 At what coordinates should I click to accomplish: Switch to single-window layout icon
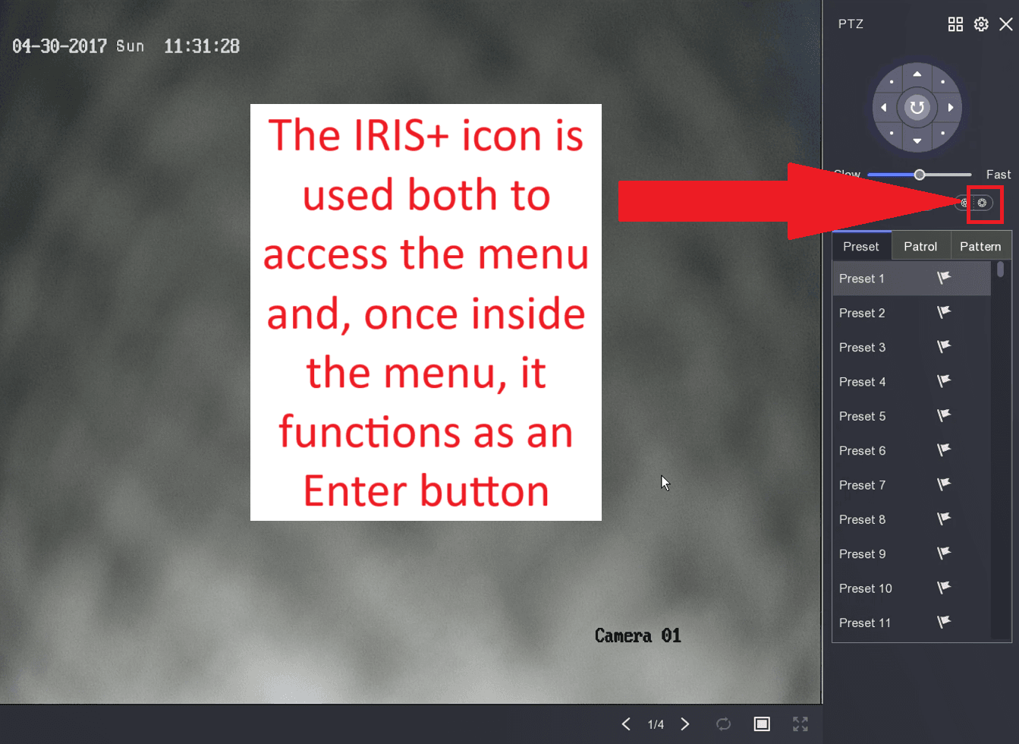pyautogui.click(x=762, y=724)
